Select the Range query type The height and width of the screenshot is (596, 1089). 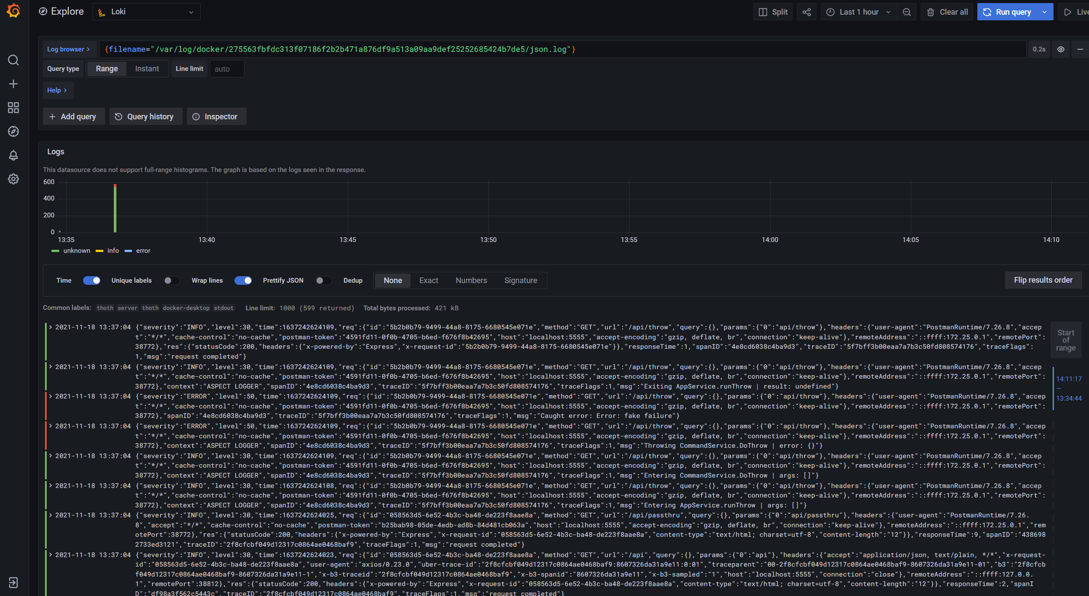click(106, 69)
